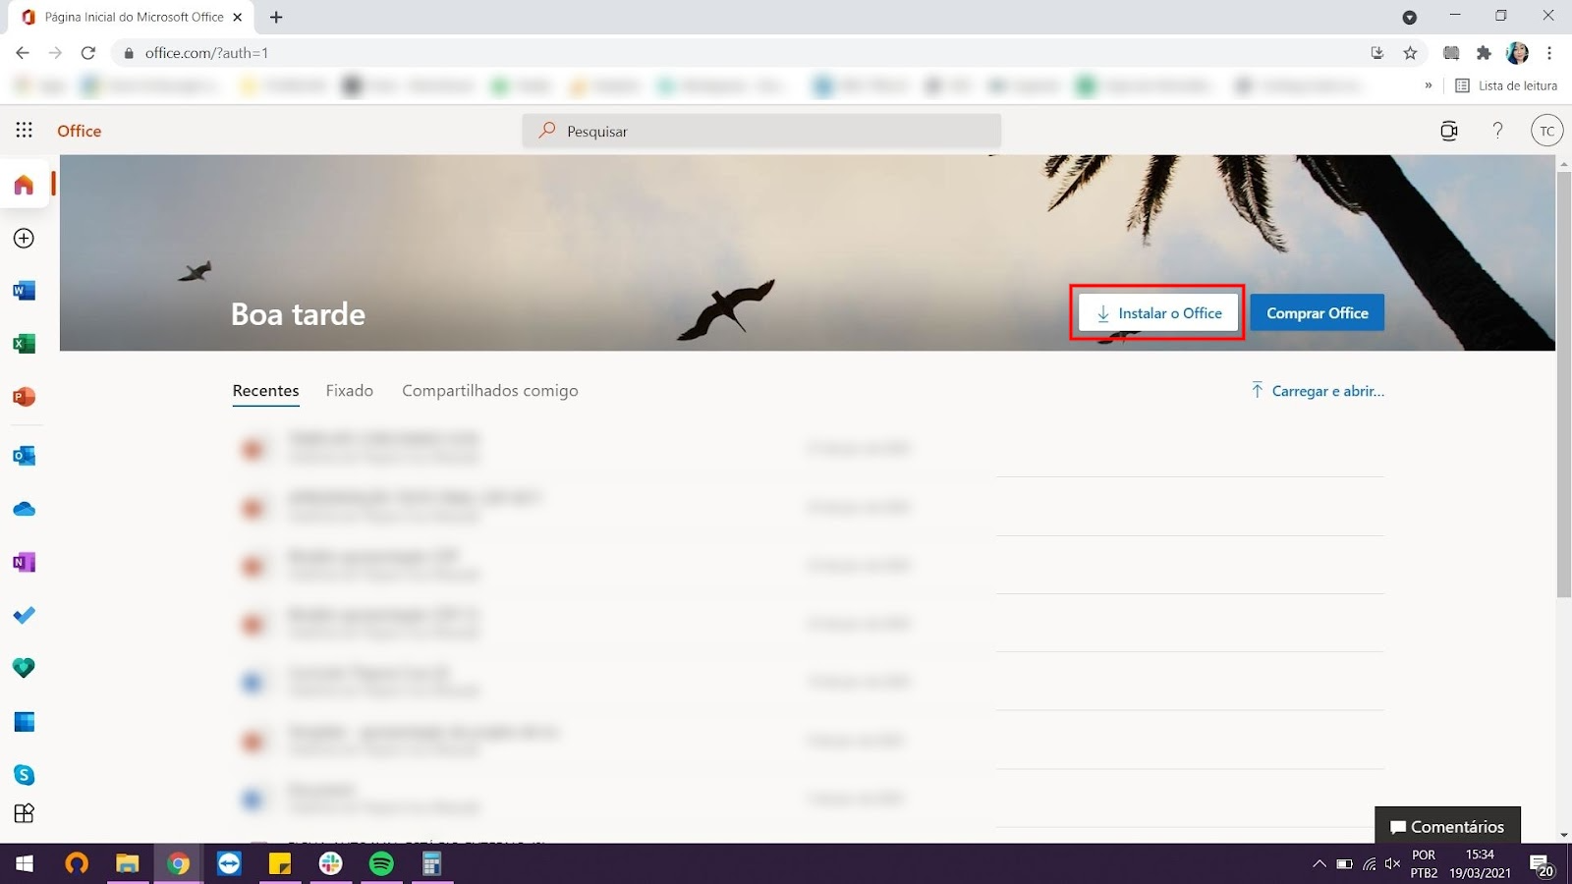Viewport: 1572px width, 884px height.
Task: Open Slack from the taskbar
Action: tap(331, 863)
